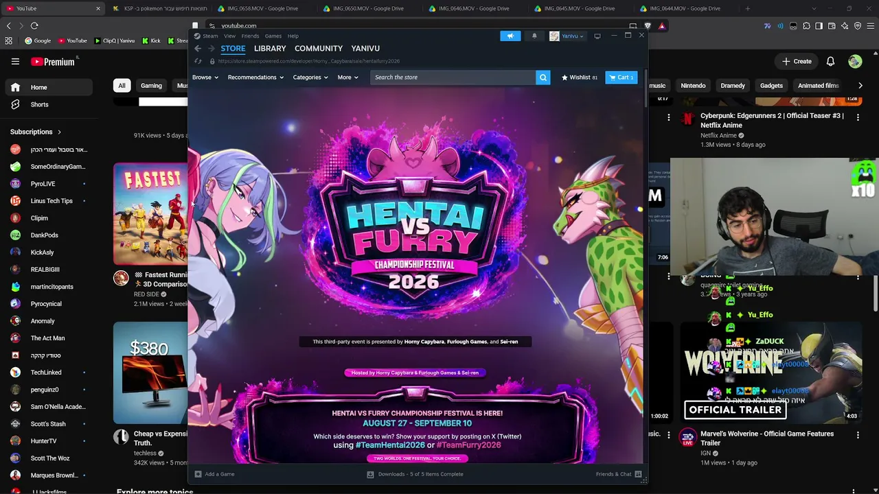879x494 pixels.
Task: Click the Steam announcements megaphone icon
Action: point(510,36)
